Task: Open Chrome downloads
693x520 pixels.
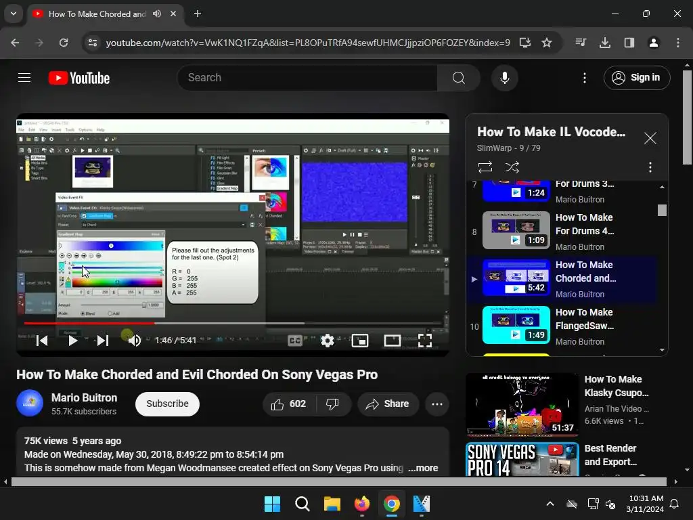Action: point(605,43)
